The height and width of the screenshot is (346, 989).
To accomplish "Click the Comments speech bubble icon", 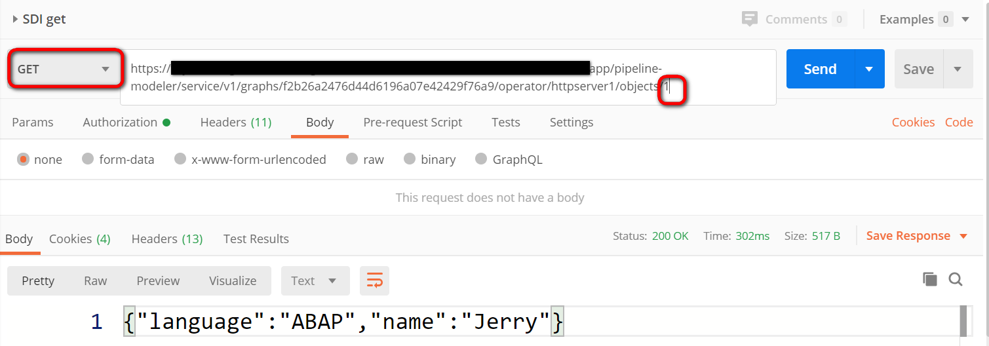I will [749, 19].
